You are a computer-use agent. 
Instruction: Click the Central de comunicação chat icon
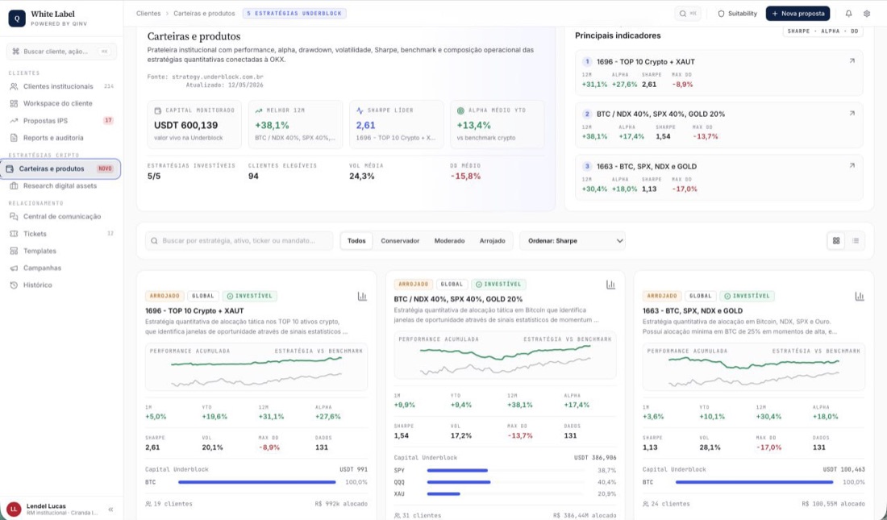click(x=15, y=216)
